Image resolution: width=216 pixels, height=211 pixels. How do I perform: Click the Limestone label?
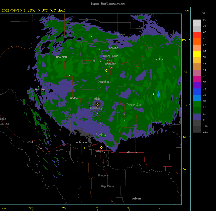[x=38, y=89]
